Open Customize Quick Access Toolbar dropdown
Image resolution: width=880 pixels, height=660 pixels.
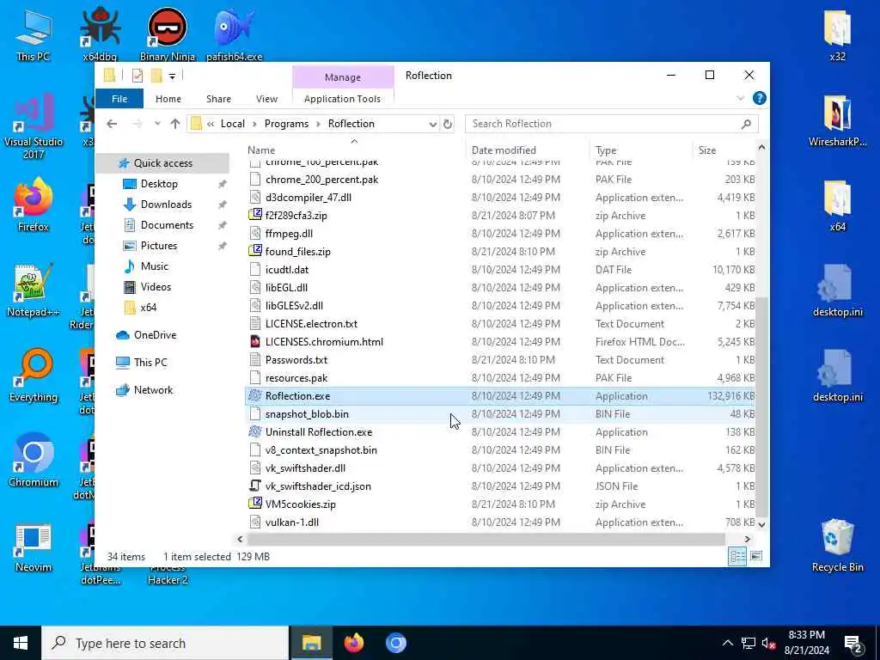click(x=172, y=76)
